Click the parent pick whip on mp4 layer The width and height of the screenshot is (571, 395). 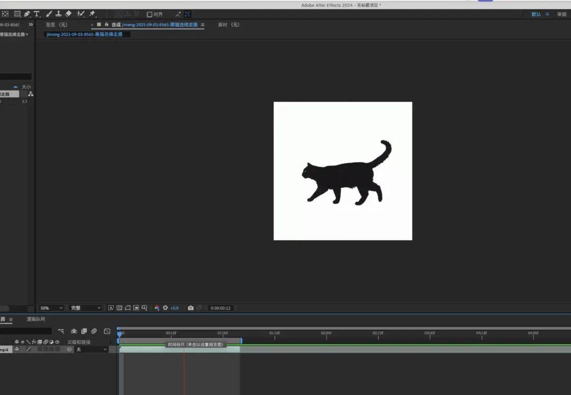(x=69, y=349)
